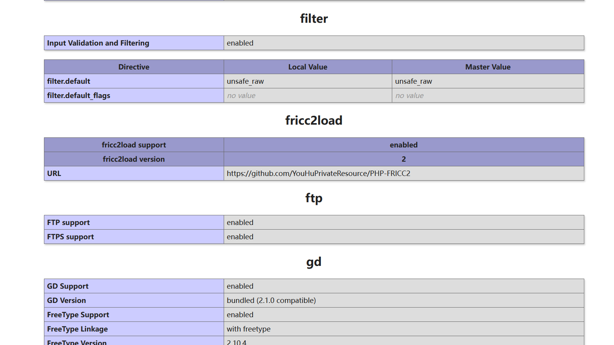
Task: Click the filter.default local value unsafe_raw
Action: tap(245, 81)
